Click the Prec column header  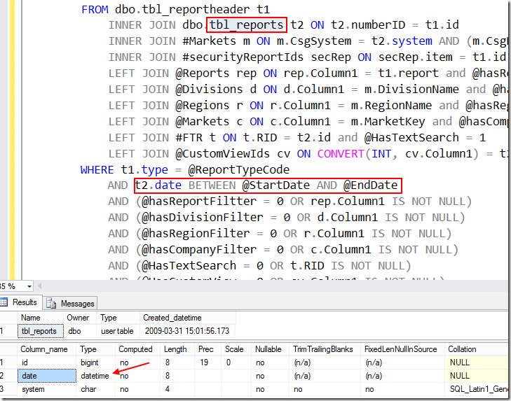click(x=208, y=349)
